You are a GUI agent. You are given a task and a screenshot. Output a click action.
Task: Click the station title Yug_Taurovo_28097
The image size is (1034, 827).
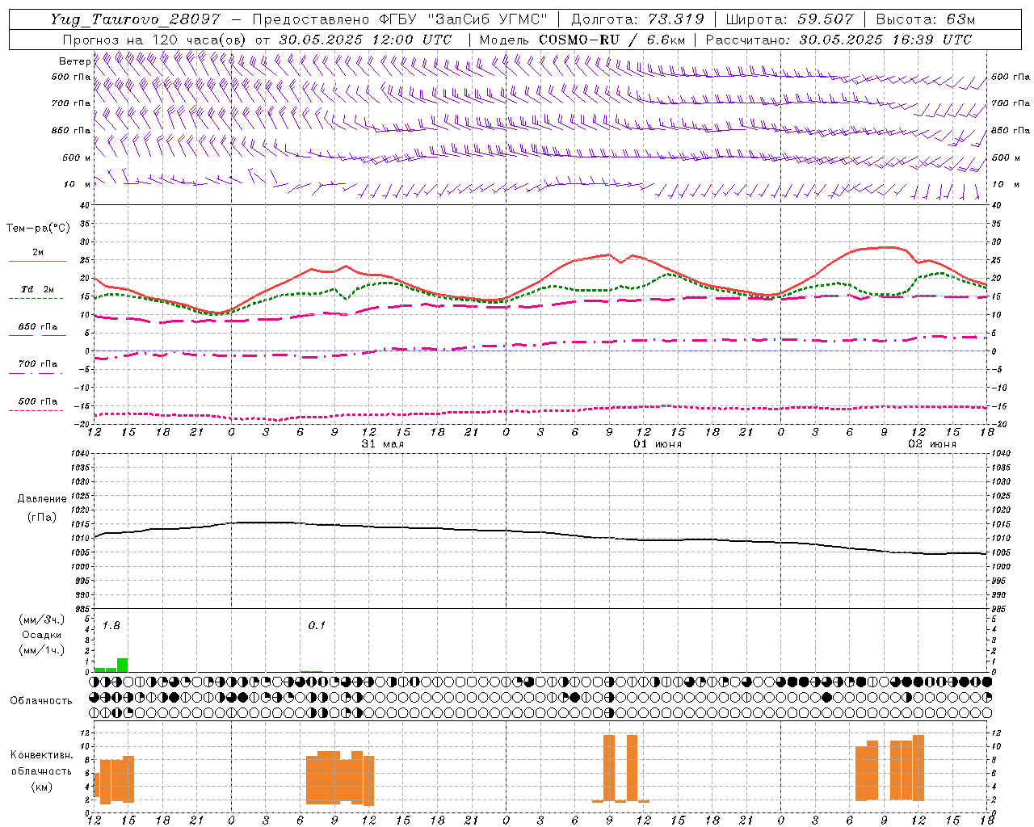point(135,19)
